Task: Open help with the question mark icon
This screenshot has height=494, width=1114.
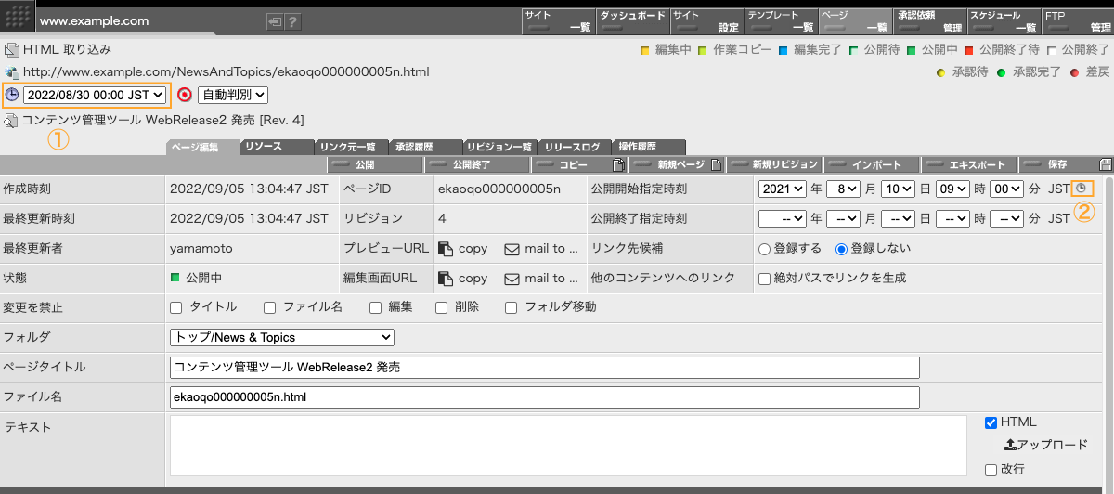Action: coord(292,21)
